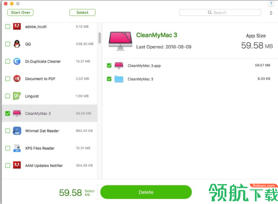Click the 354.26 KB size value
The width and height of the screenshot is (278, 204).
point(84,165)
